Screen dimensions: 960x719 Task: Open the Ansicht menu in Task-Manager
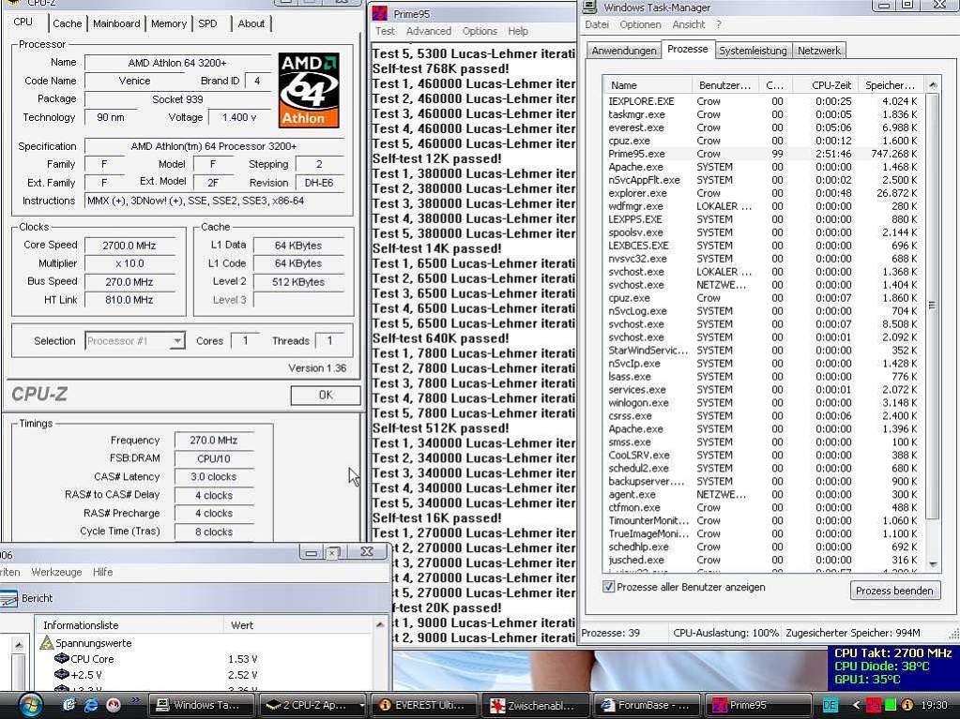tap(689, 24)
